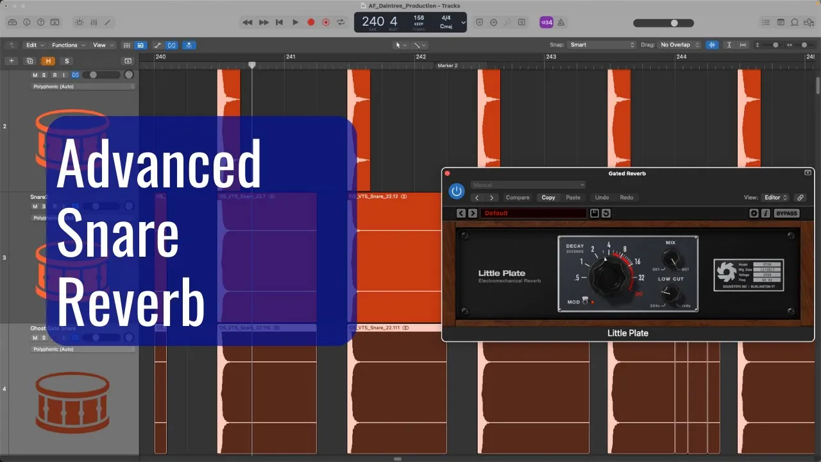Open the Command-click tool menu
Image resolution: width=821 pixels, height=462 pixels.
pos(420,45)
